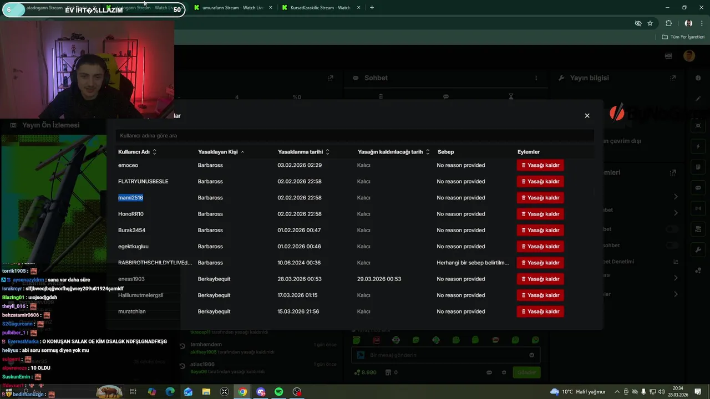Sort by Kullanıcı Adı column

point(138,152)
